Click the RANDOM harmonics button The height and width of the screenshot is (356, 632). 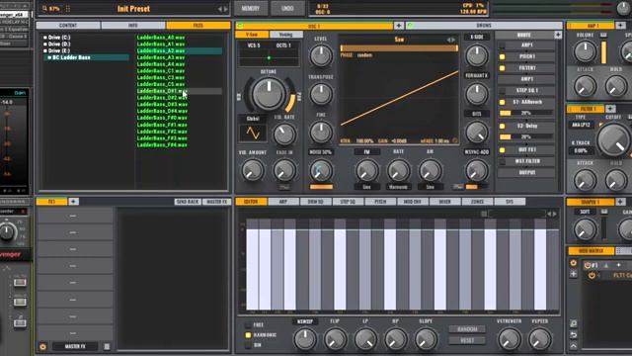click(467, 329)
